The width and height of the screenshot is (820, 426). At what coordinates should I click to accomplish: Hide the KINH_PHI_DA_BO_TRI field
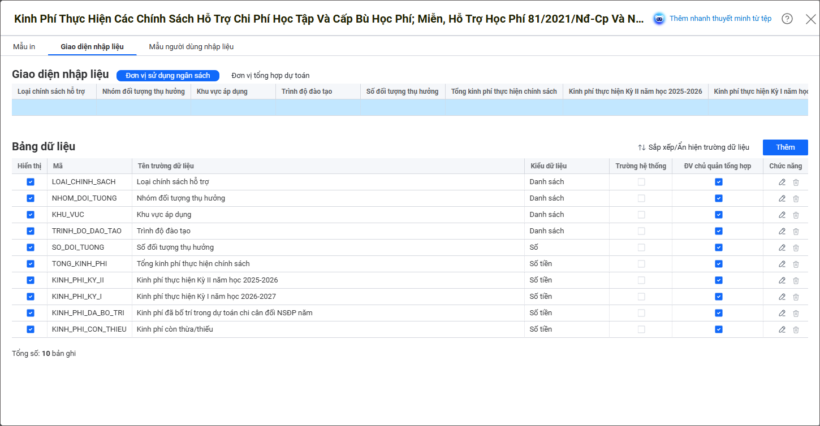coord(31,313)
